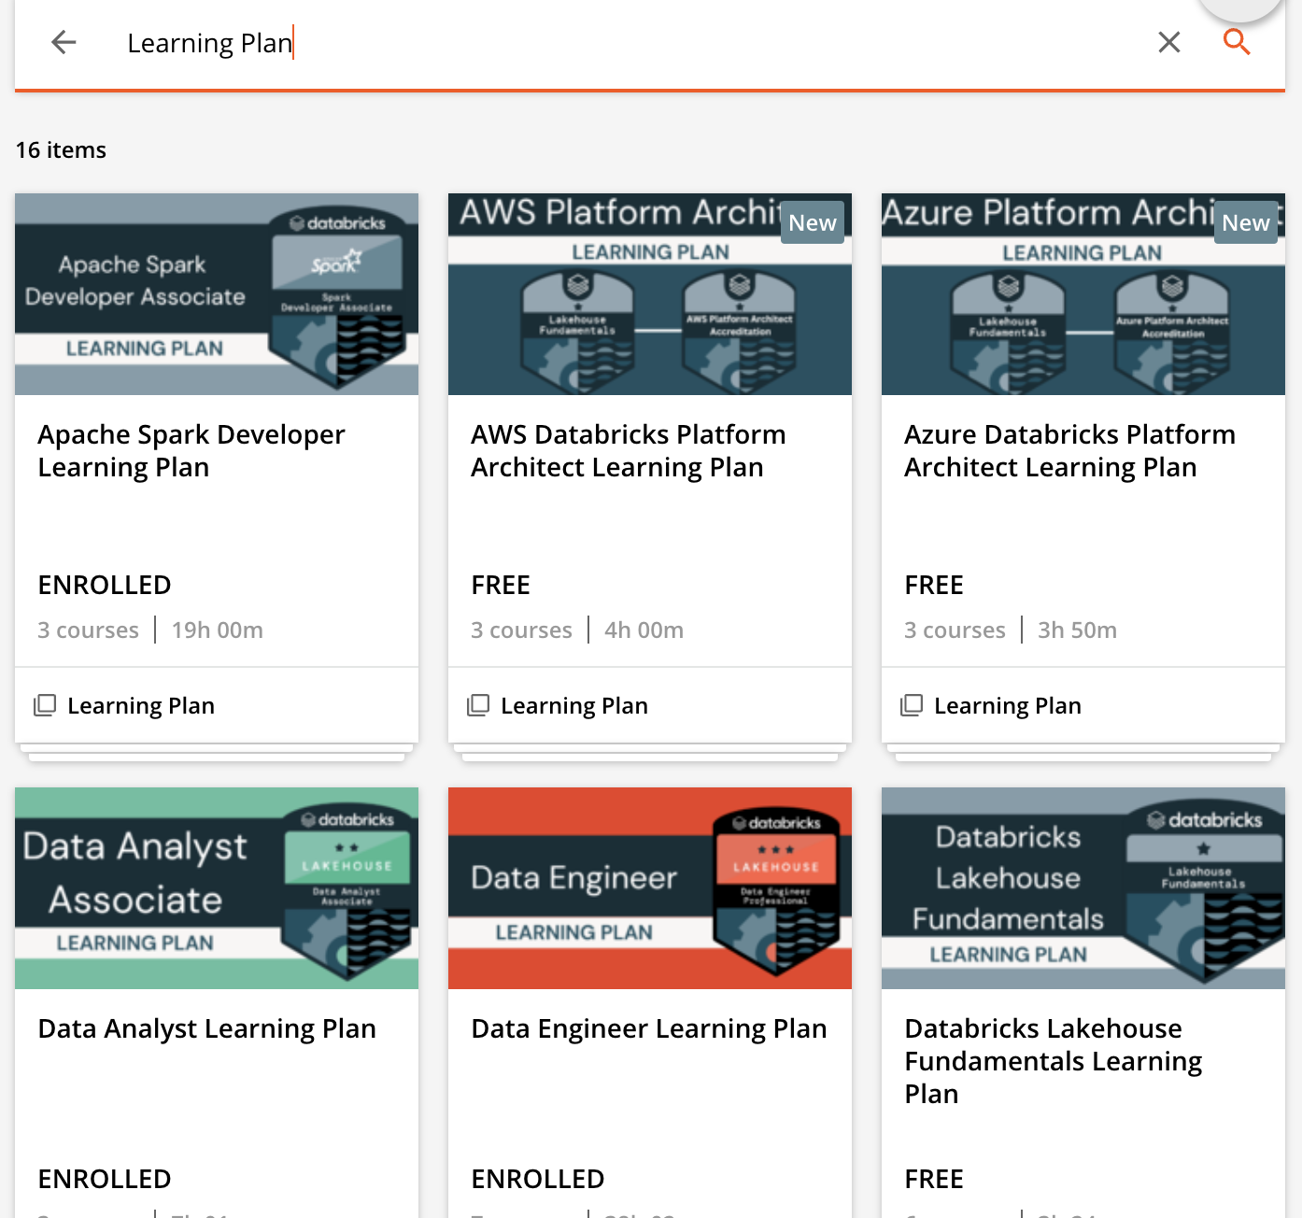
Task: Open the Databricks Lakehouse Fundamentals thumbnail
Action: click(1083, 888)
